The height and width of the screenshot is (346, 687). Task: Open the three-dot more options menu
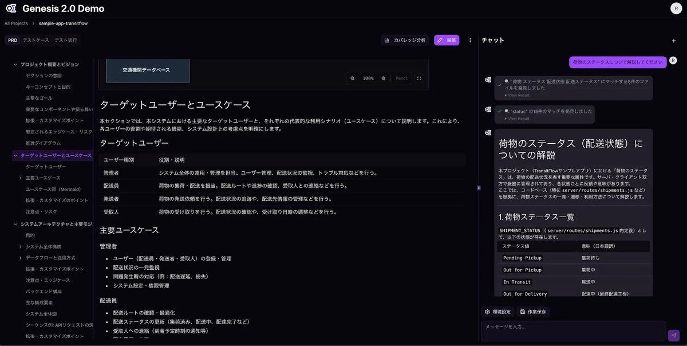(470, 40)
